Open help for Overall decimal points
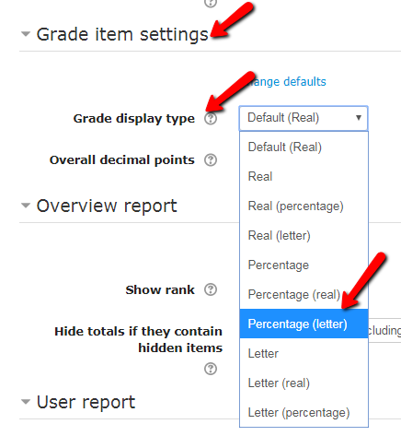Viewport: 401px width, 436px height. coord(211,160)
